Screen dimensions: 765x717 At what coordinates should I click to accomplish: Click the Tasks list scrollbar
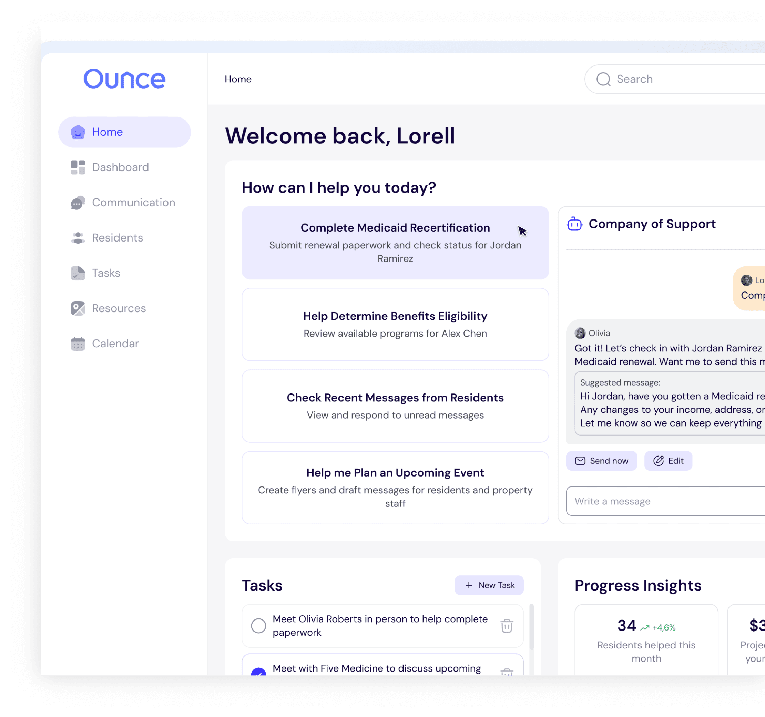coord(531,627)
